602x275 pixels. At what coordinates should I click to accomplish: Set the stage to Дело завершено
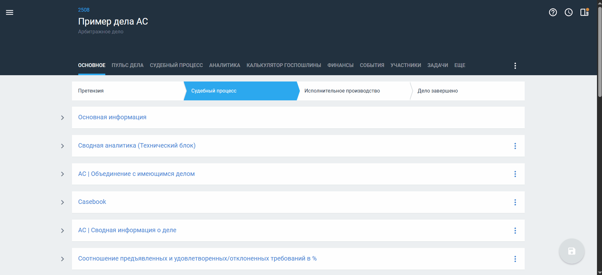pyautogui.click(x=438, y=91)
